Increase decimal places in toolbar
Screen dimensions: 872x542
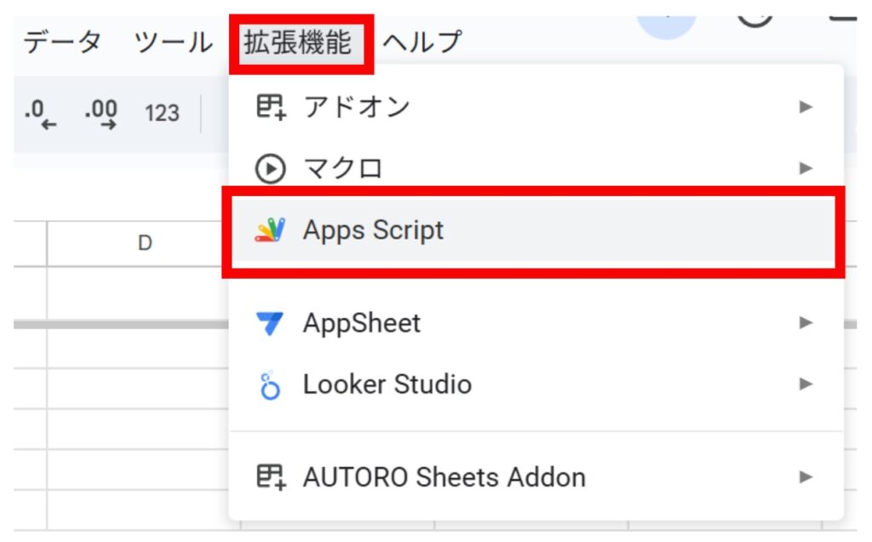100,112
